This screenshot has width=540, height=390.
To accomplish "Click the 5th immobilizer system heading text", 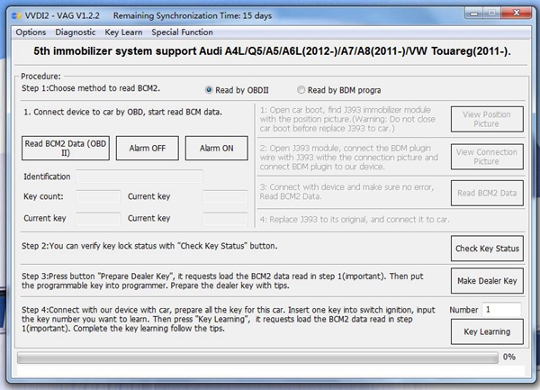I will tap(272, 51).
